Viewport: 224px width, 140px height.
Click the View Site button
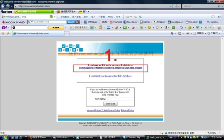[110, 104]
